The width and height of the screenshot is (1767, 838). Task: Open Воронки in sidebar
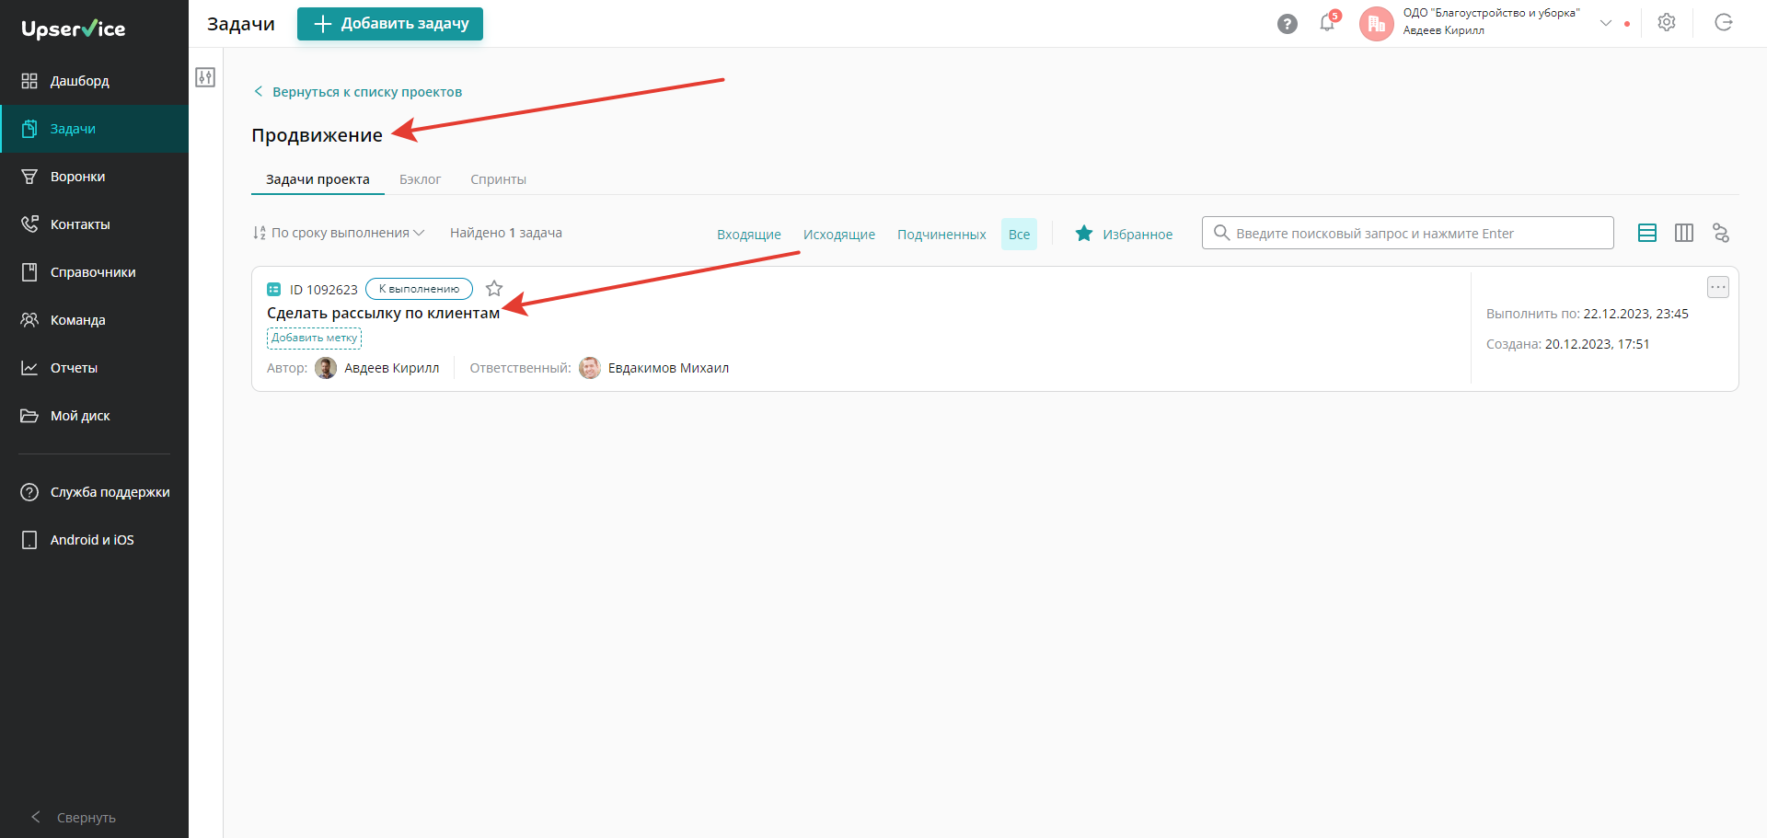(94, 177)
